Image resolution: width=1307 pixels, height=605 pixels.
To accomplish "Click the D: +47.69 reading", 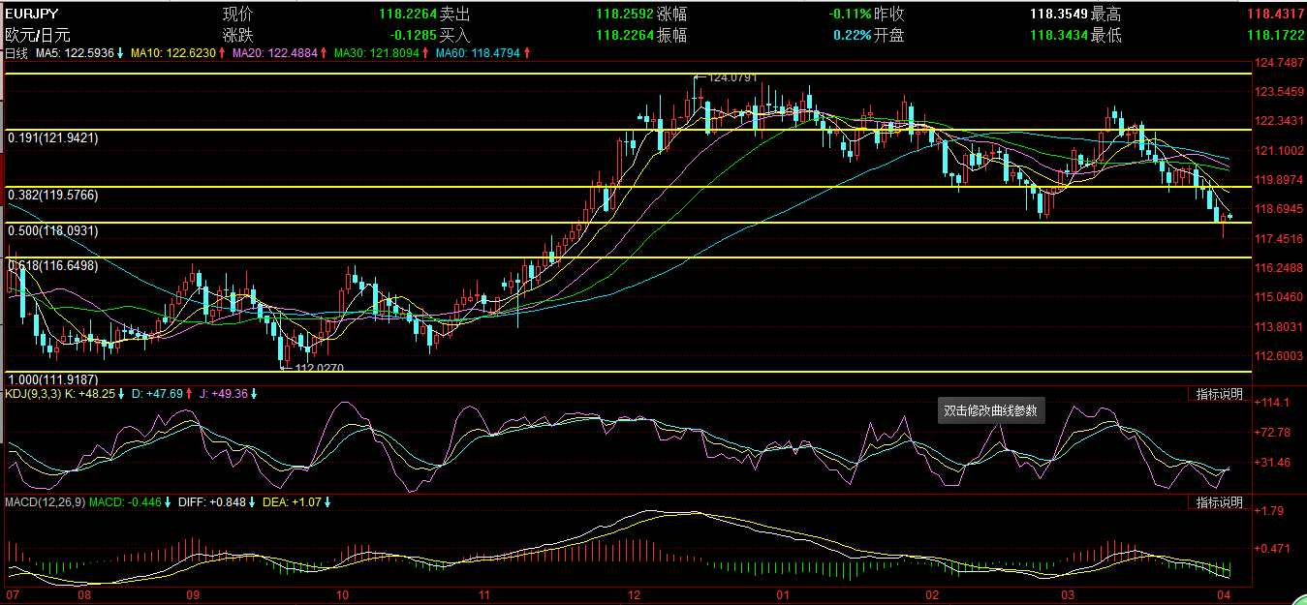I will click(x=158, y=394).
